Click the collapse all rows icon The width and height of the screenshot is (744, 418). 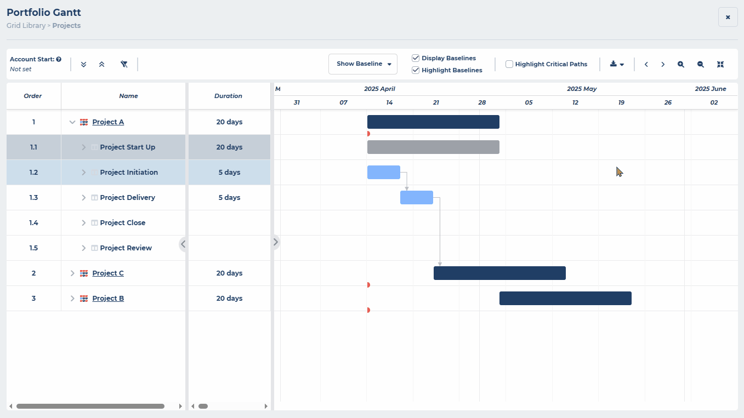pos(101,64)
